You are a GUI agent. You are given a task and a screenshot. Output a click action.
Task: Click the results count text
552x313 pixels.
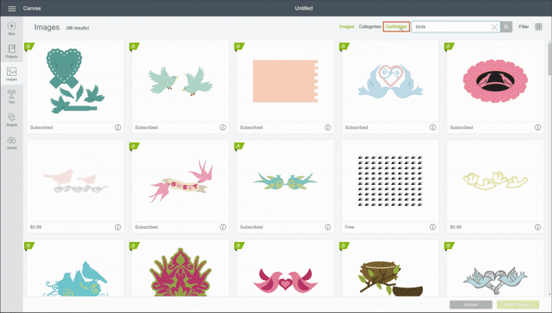(77, 28)
